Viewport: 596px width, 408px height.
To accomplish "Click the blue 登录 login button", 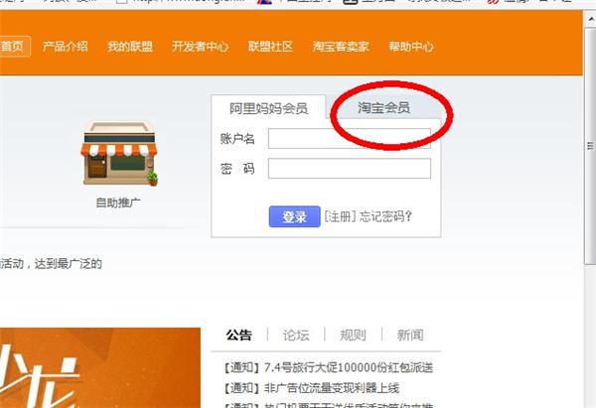I will click(295, 217).
